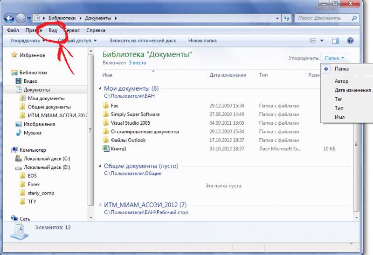This screenshot has height=255, width=373.
Task: Open the Справка menu
Action: click(x=96, y=30)
